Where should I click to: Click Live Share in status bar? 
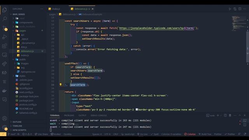[41, 134]
